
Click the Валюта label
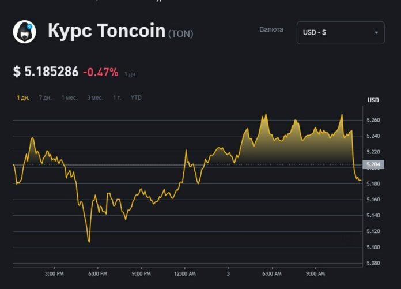[x=271, y=29]
